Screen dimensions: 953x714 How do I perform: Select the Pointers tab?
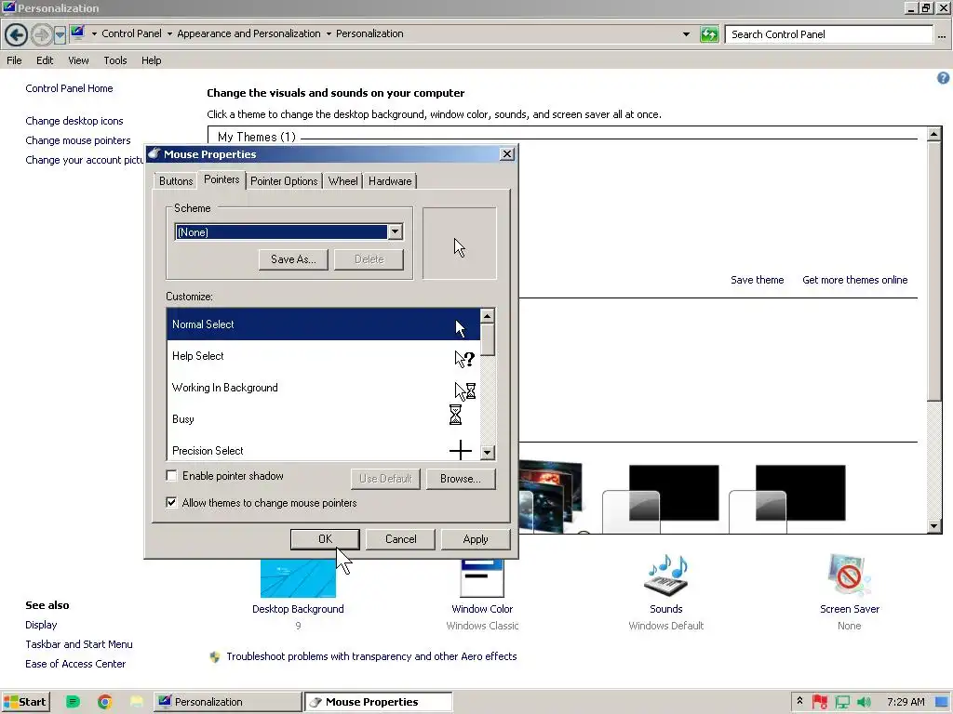point(221,179)
